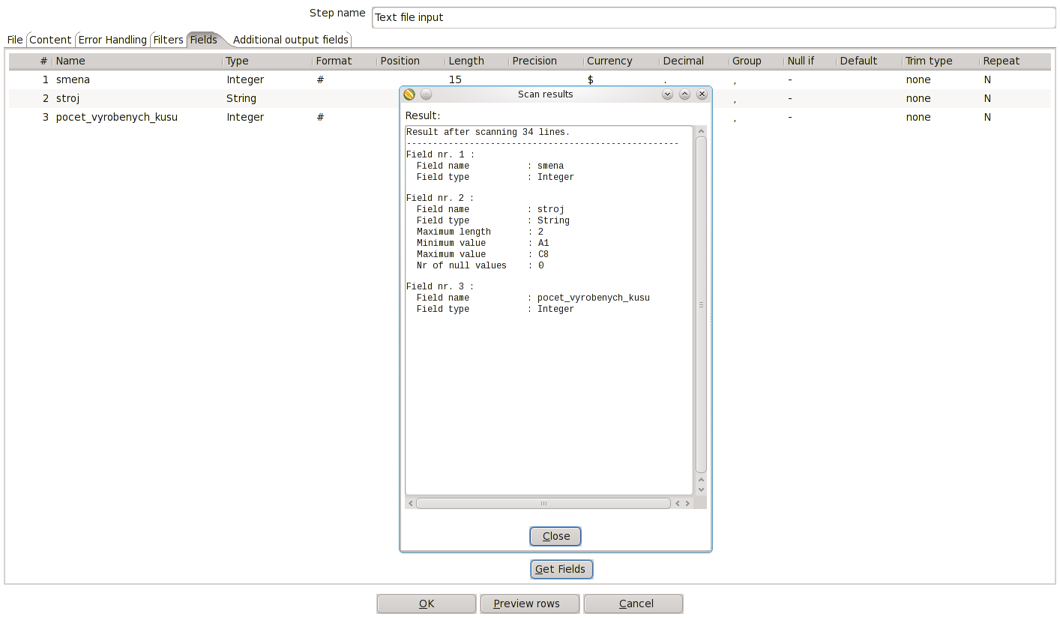The height and width of the screenshot is (626, 1060).
Task: Click the Preview rows button
Action: point(530,604)
